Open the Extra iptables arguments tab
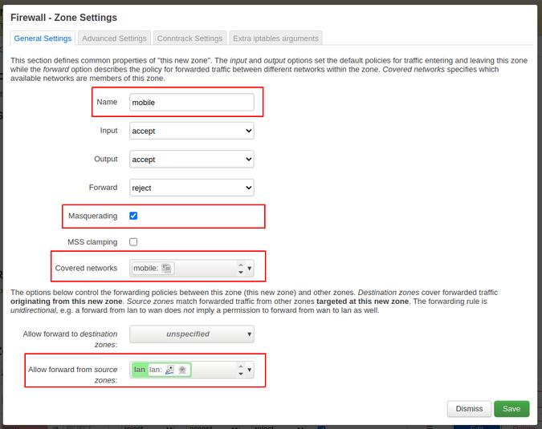Screen dimensions: 542x429 (x=275, y=38)
